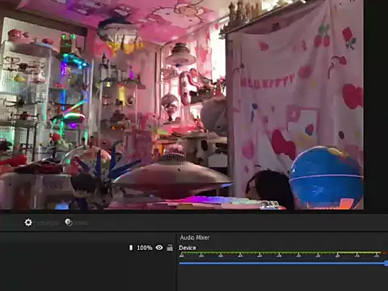Image resolution: width=388 pixels, height=291 pixels.
Task: Select the Audio Mixer panel title
Action: [195, 238]
